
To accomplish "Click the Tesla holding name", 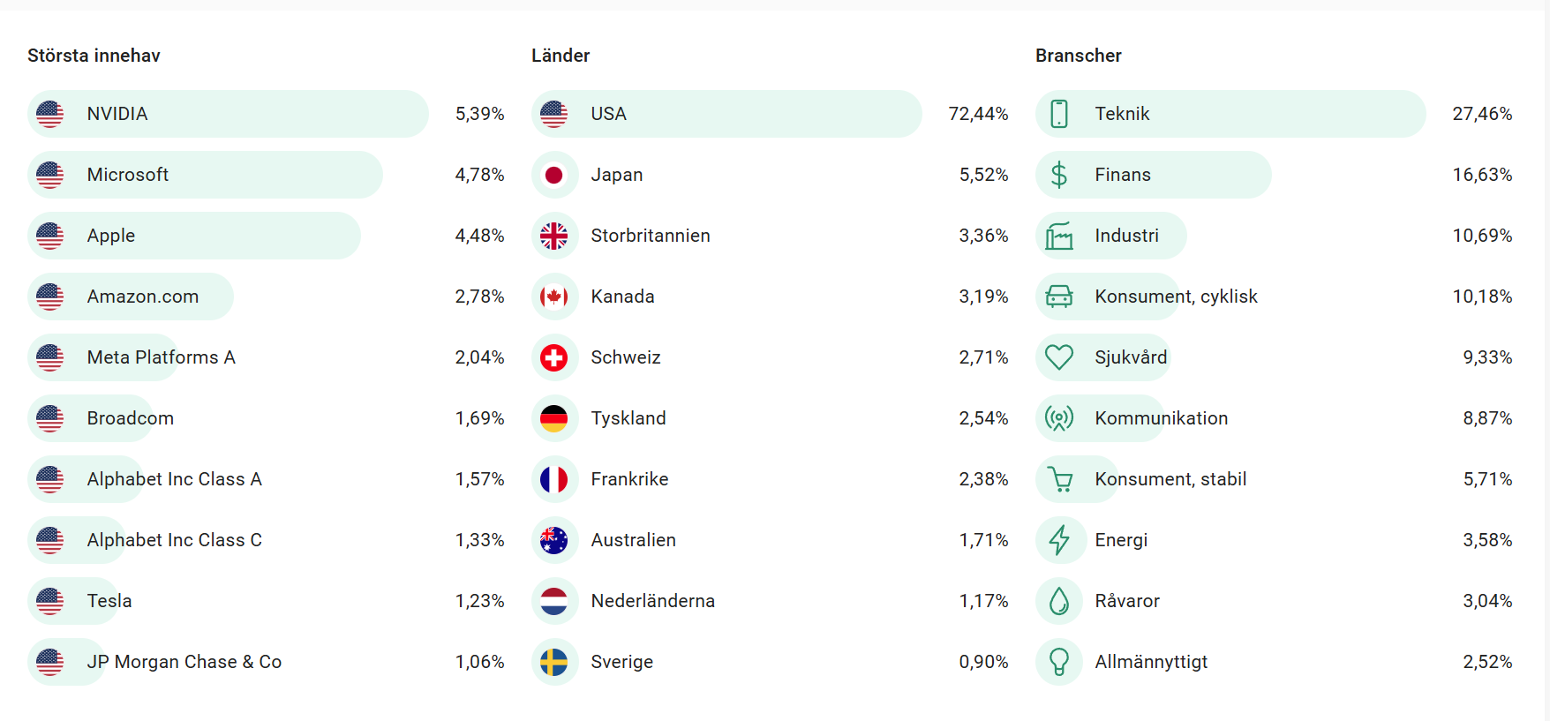I will pos(109,601).
